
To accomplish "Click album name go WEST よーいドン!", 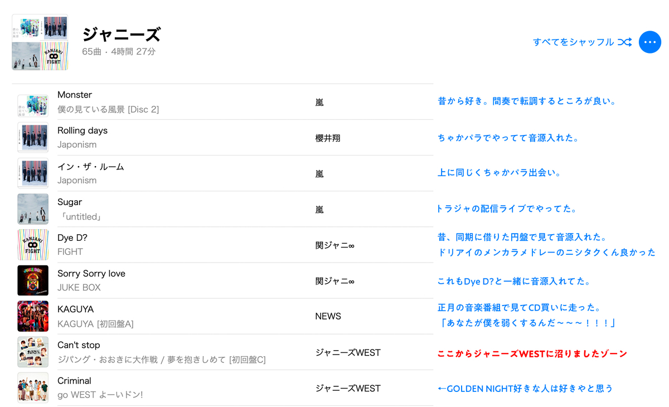I will pos(100,395).
